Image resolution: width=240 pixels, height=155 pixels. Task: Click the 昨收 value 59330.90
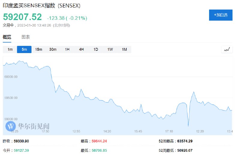[21, 141]
